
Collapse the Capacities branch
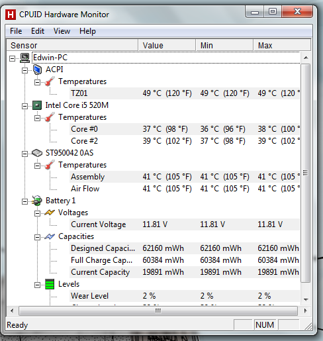(x=37, y=237)
